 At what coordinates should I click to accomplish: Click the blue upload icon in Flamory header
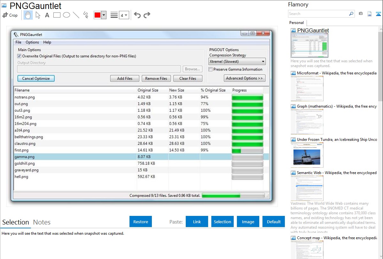point(378,14)
